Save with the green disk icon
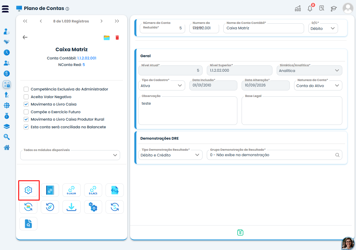The height and width of the screenshot is (250, 356). (x=240, y=232)
